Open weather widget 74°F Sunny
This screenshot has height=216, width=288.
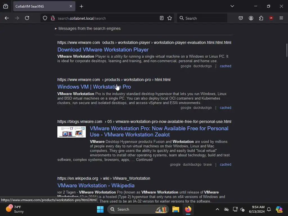[15, 209]
